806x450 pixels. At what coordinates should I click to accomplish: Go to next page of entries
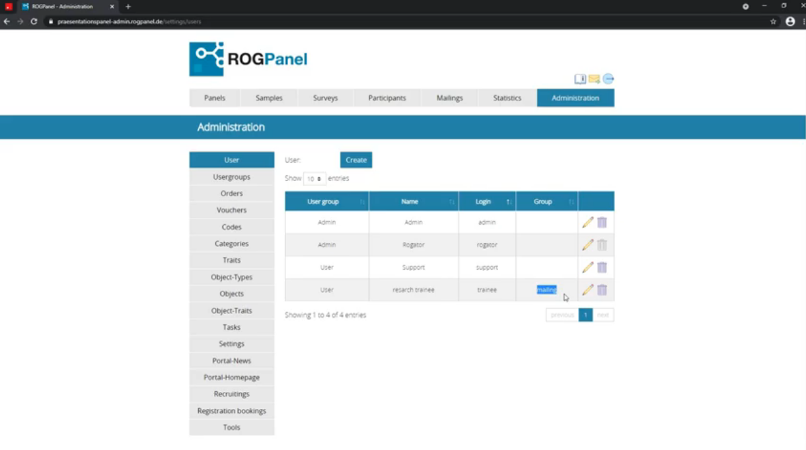click(603, 315)
